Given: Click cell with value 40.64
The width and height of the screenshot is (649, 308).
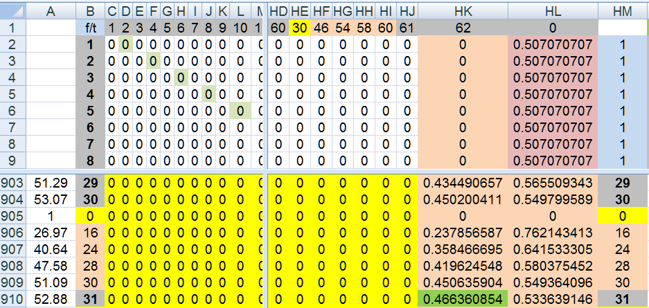Looking at the screenshot, I should coord(51,249).
